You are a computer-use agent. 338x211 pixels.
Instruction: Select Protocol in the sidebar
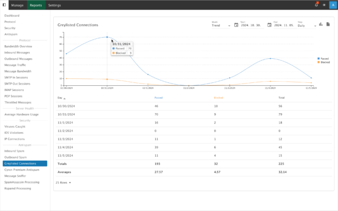[x=10, y=22]
